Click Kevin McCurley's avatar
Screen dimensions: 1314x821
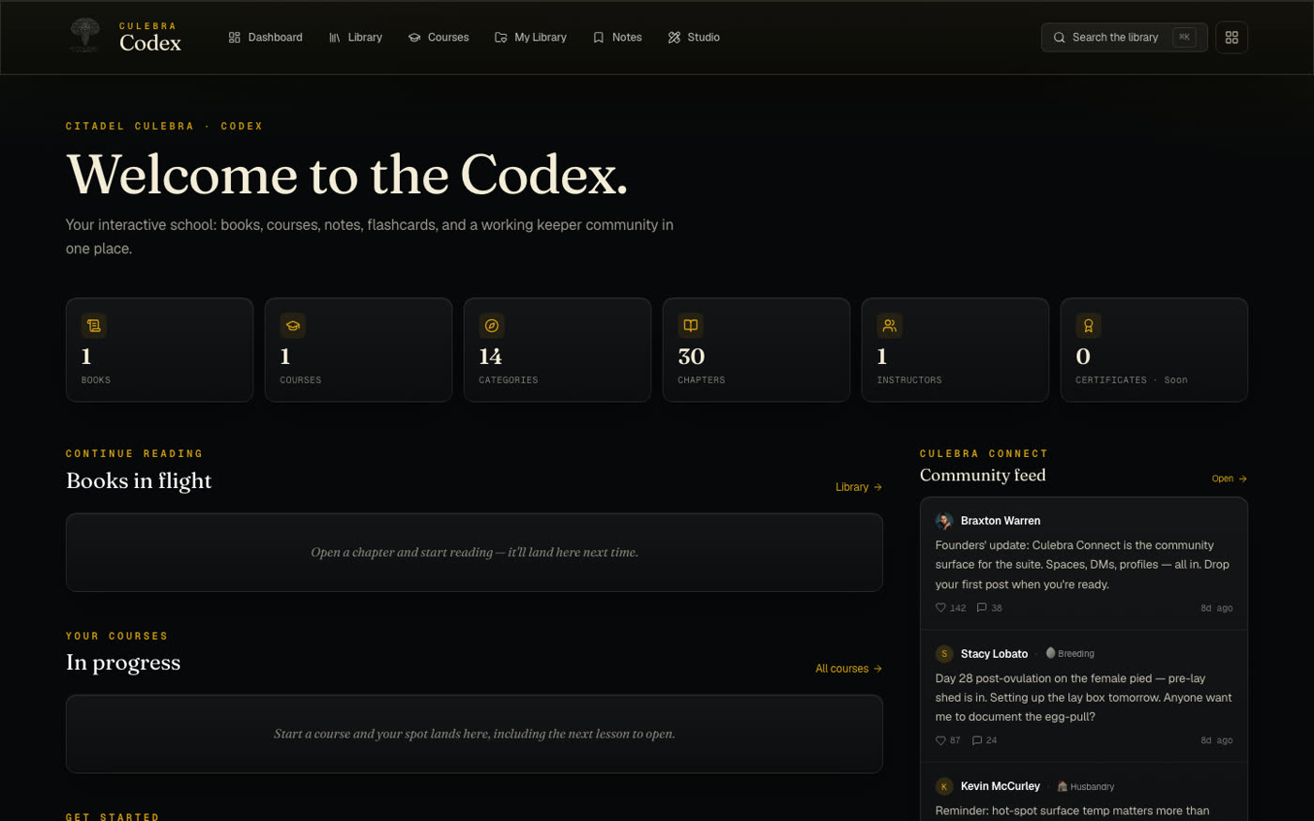944,786
